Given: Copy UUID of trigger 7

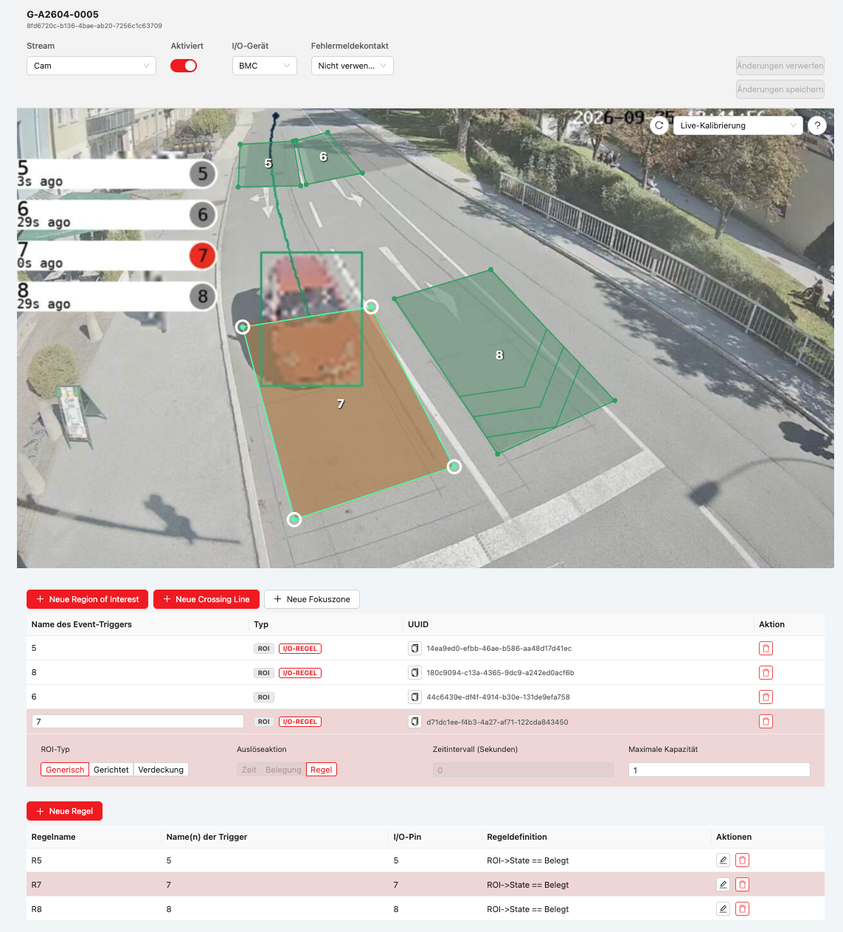Looking at the screenshot, I should click(x=415, y=722).
